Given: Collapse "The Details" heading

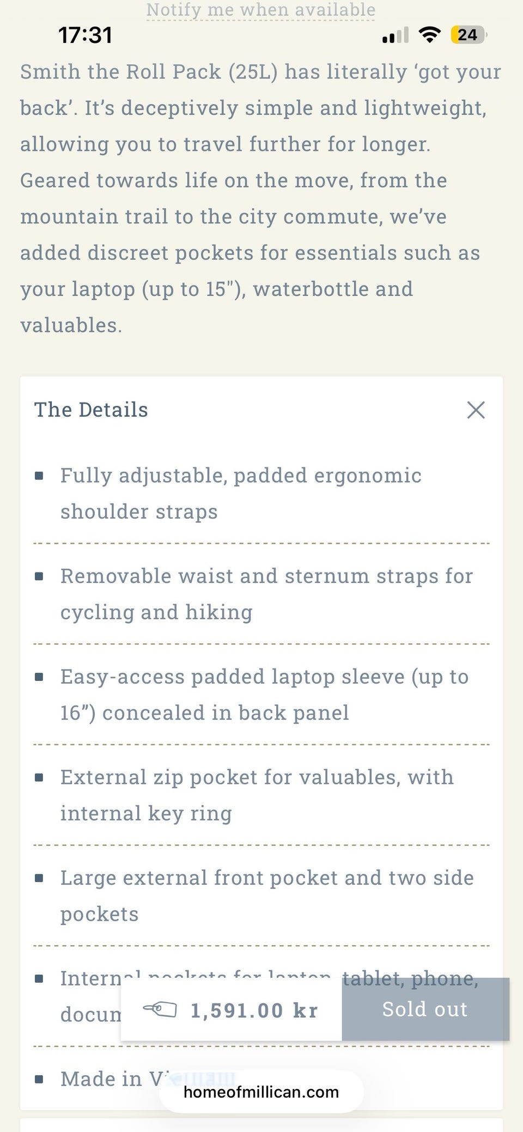Looking at the screenshot, I should pyautogui.click(x=91, y=410).
